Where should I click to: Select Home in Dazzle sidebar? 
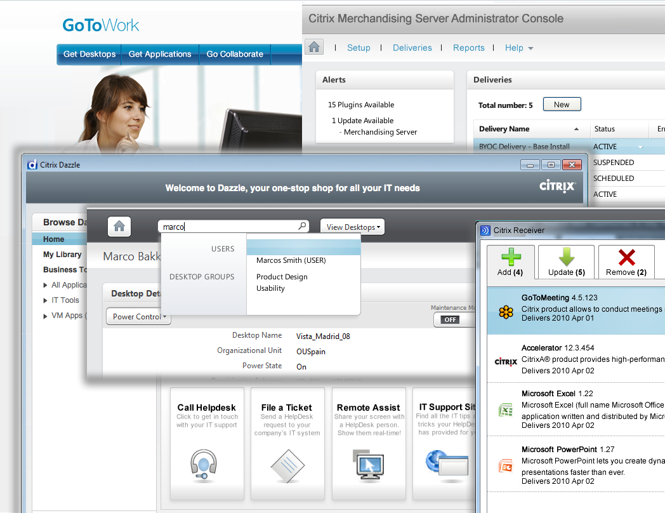60,239
